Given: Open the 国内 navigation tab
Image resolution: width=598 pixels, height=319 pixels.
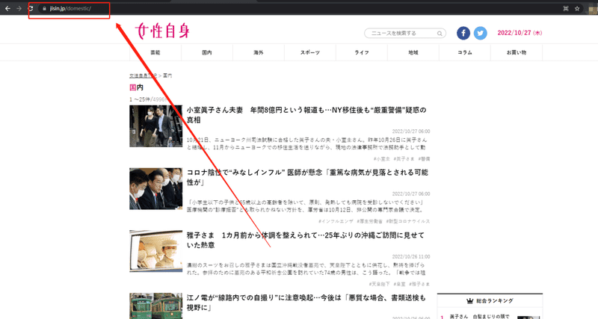Looking at the screenshot, I should coord(207,52).
